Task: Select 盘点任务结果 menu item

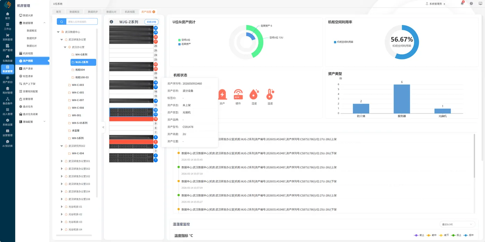Action: click(32, 114)
